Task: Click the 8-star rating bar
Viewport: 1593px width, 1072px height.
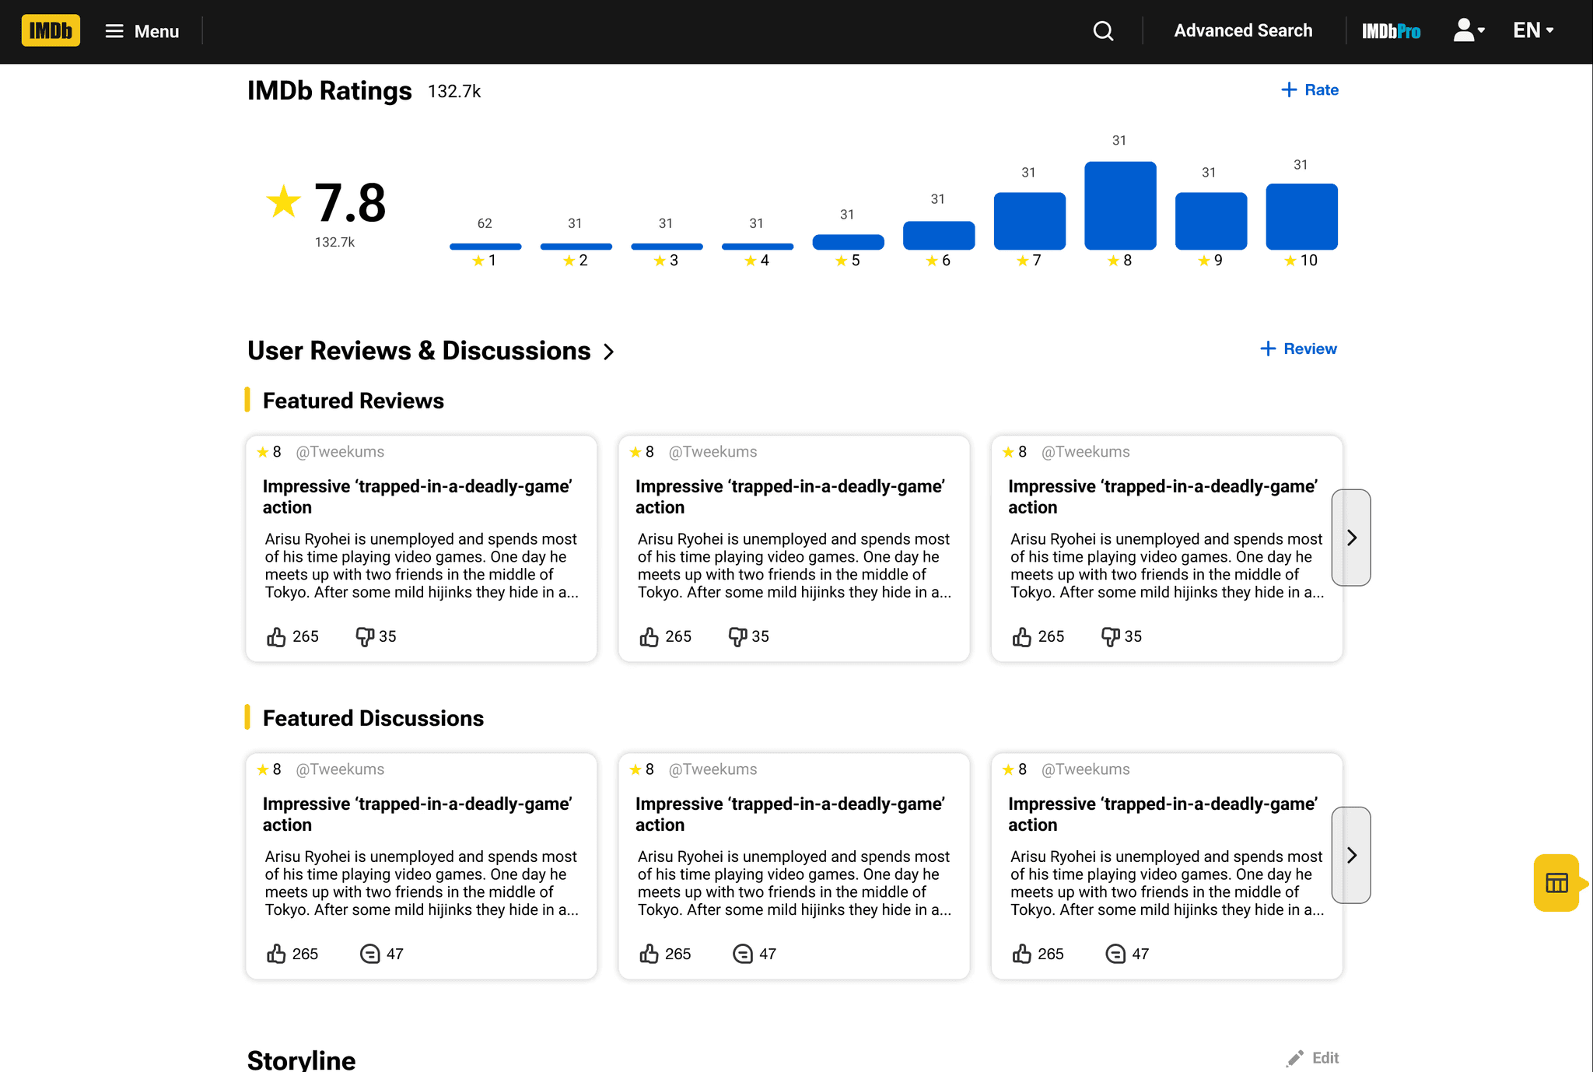Action: (1120, 205)
